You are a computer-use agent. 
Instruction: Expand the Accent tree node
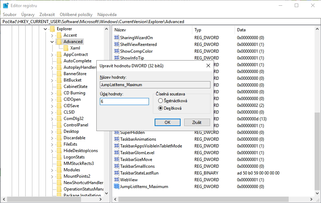point(52,36)
